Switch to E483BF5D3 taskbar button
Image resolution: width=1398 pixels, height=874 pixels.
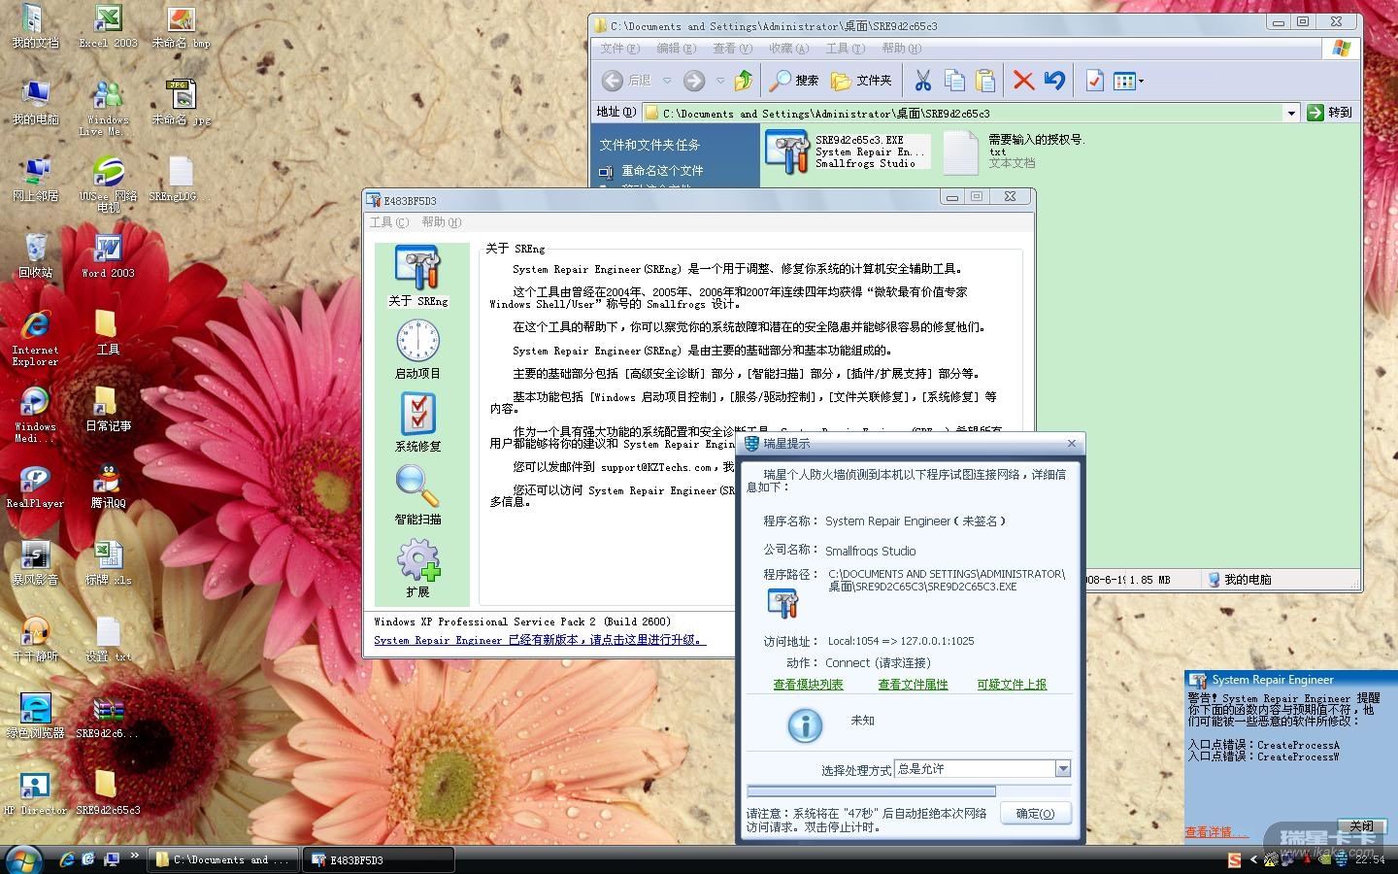[x=379, y=859]
